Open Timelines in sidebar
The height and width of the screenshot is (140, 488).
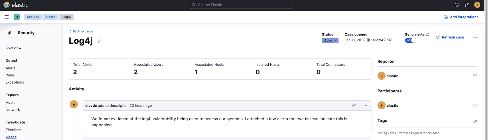(x=13, y=130)
